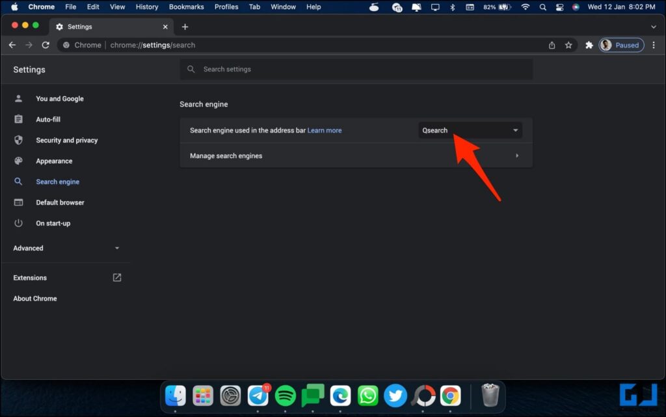666x417 pixels.
Task: Click the site info icon before Chrome label
Action: (66, 45)
